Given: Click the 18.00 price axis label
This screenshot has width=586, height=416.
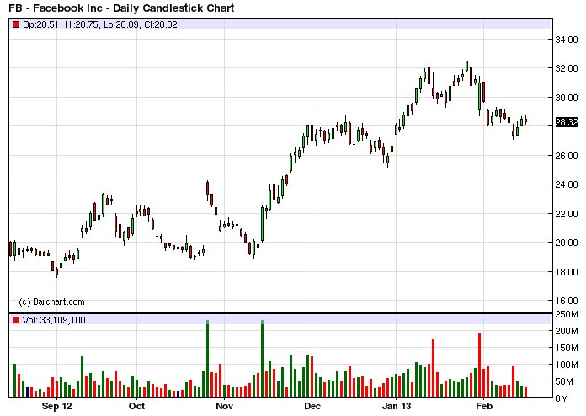Looking at the screenshot, I should click(x=567, y=272).
